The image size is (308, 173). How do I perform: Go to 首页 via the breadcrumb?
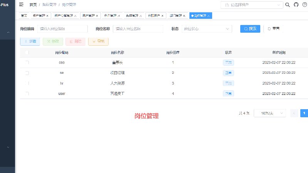[33, 5]
